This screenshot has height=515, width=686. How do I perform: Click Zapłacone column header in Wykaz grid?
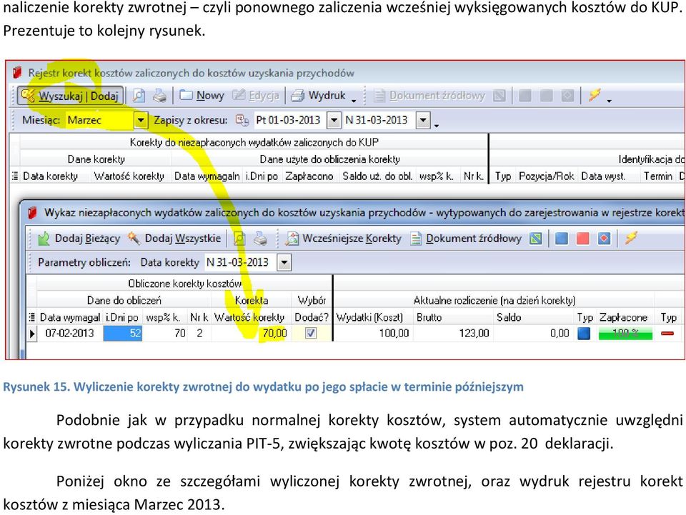coord(623,317)
